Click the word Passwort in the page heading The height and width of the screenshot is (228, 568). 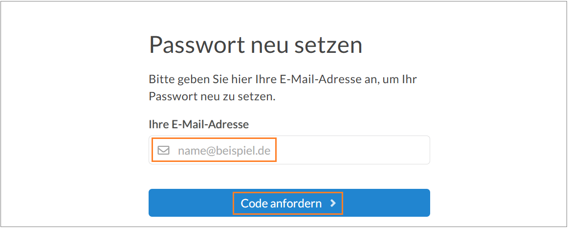(x=198, y=45)
